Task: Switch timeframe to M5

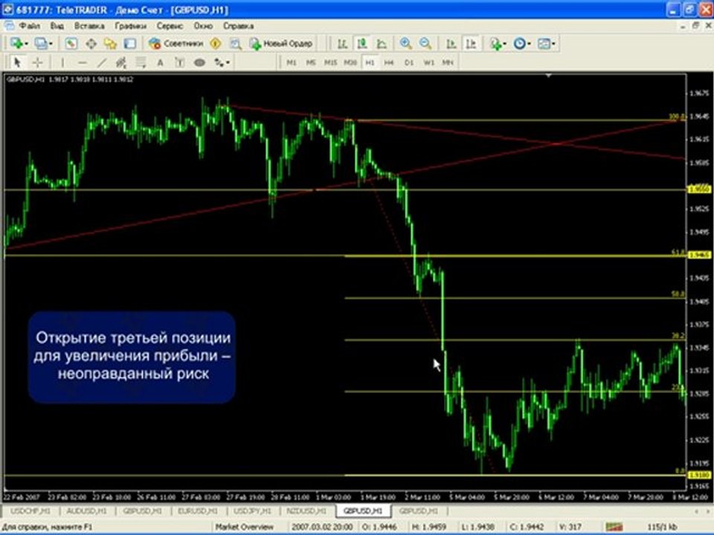Action: (311, 62)
